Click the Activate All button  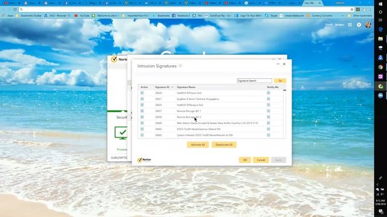click(198, 145)
